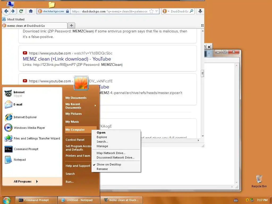
Task: Open a new tab with the plus button
Action: coord(71,25)
